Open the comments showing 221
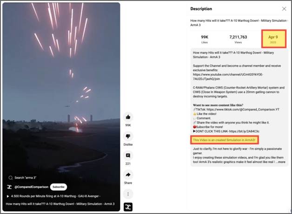This screenshot has width=292, height=214. (128, 156)
